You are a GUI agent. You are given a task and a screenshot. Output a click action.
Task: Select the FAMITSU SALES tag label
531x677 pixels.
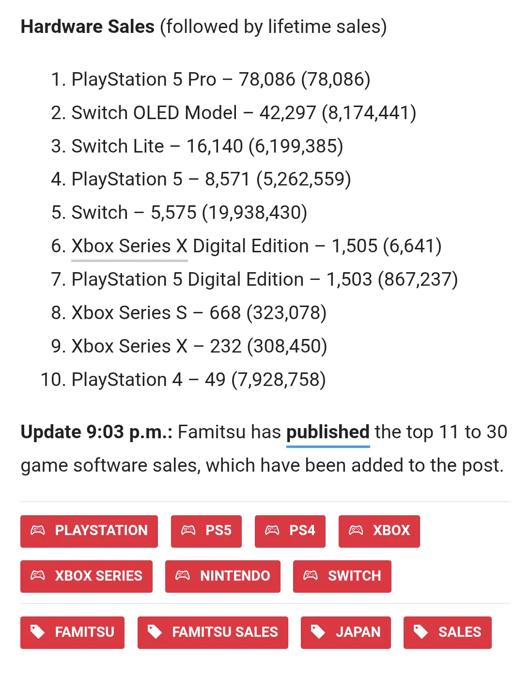(225, 632)
